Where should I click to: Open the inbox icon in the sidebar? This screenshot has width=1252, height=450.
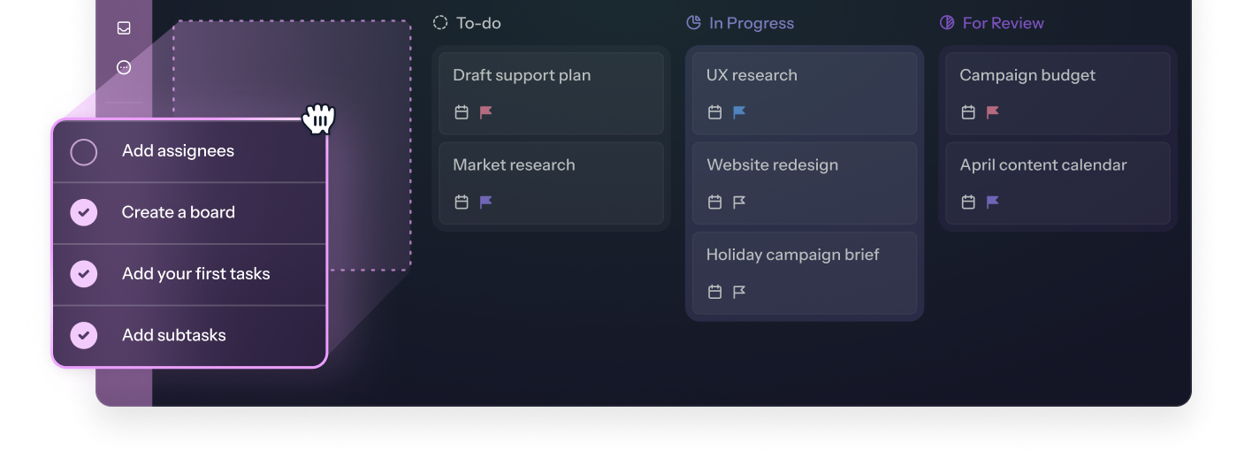pos(124,28)
